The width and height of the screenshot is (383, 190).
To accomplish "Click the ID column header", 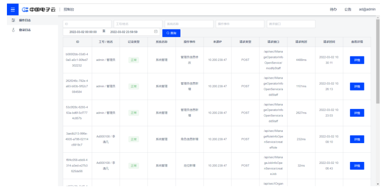I will click(77, 42).
